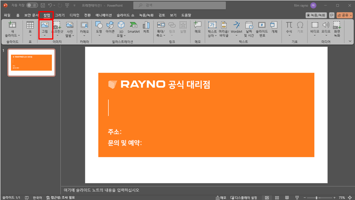This screenshot has height=200, width=355.
Task: Insert a 개체 object
Action: point(274,28)
